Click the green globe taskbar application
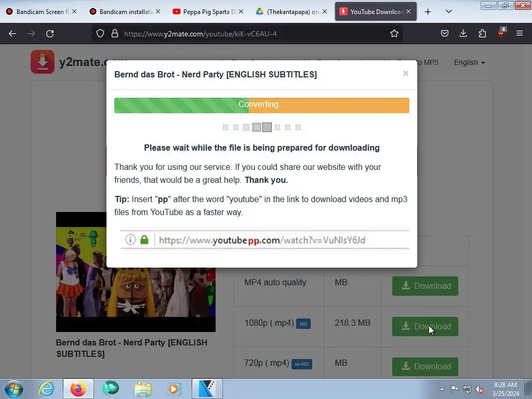This screenshot has width=532, height=399. pos(111,389)
